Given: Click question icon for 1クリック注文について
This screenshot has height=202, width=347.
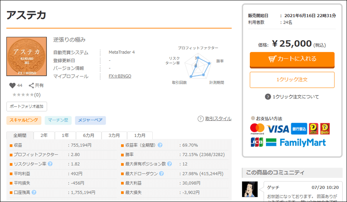Looking at the screenshot, I should [x=268, y=97].
